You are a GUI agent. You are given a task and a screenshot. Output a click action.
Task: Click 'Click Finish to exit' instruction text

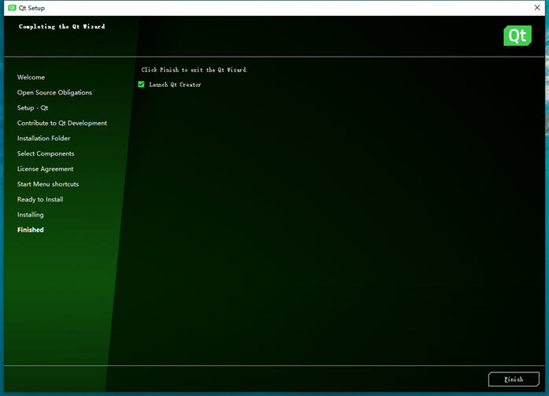[194, 70]
